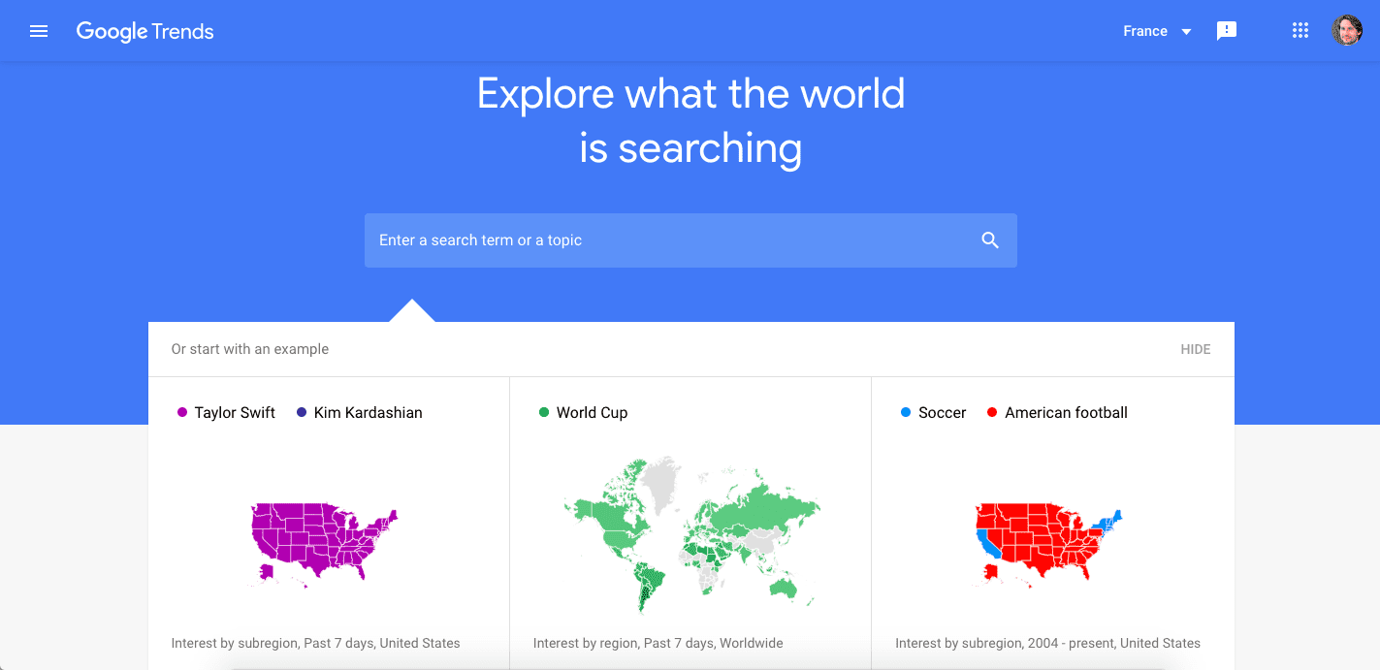Open the hamburger main menu
Screen dimensions: 1380x670
[x=39, y=31]
